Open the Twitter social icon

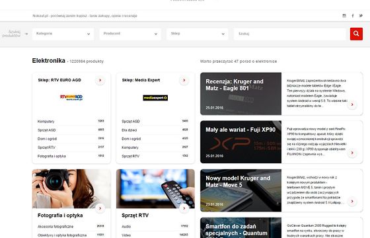(361, 16)
